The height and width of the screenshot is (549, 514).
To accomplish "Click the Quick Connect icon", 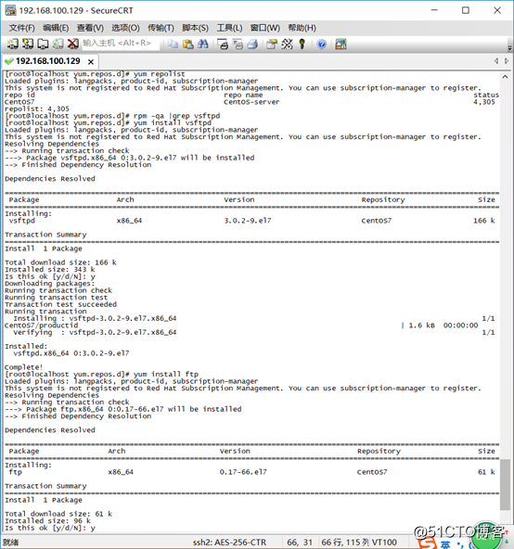I will pos(28,44).
